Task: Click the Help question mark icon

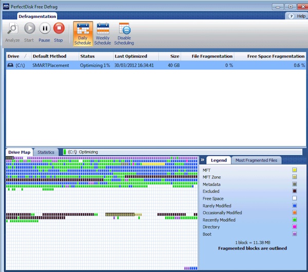Action: tap(291, 16)
